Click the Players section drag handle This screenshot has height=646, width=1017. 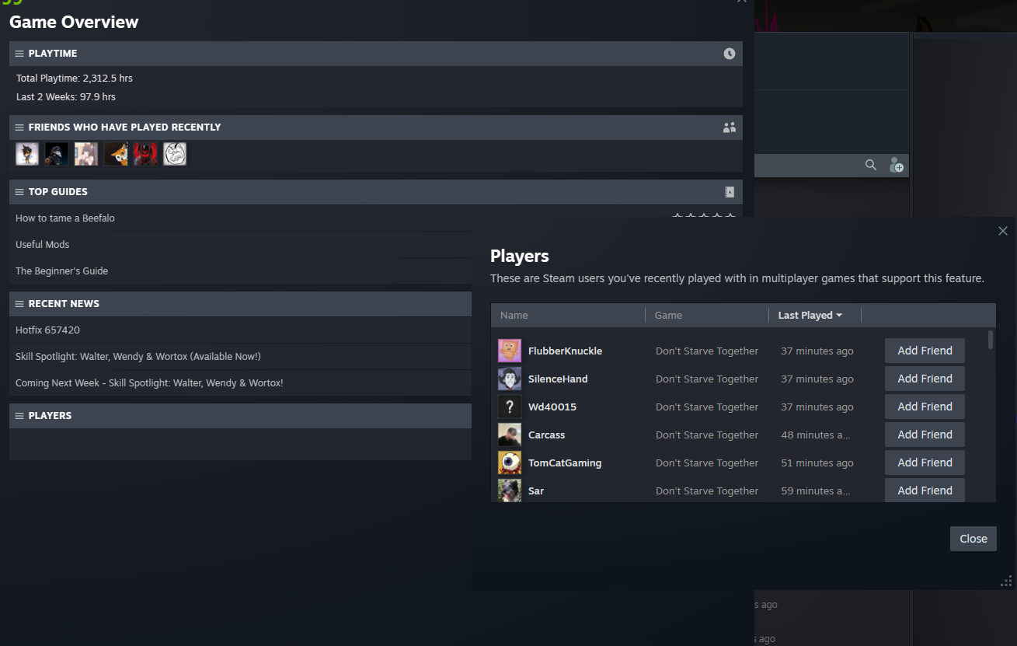pos(19,416)
